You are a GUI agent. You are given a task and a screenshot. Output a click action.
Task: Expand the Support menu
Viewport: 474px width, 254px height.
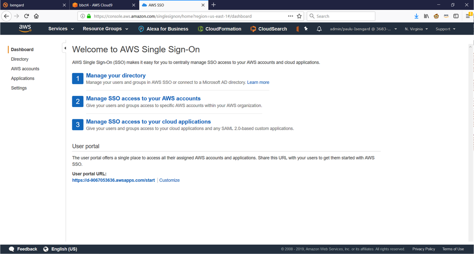(445, 29)
